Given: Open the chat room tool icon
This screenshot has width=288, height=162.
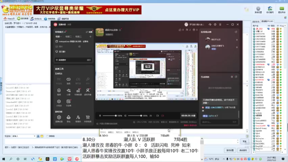Looking at the screenshot, I should coord(78,79).
